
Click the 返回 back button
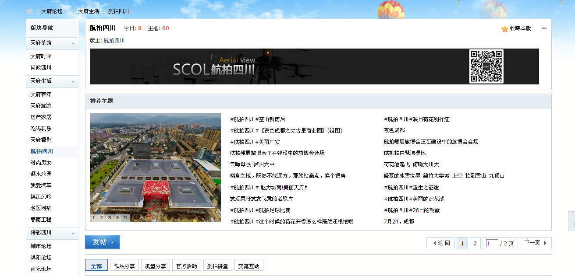[440, 243]
